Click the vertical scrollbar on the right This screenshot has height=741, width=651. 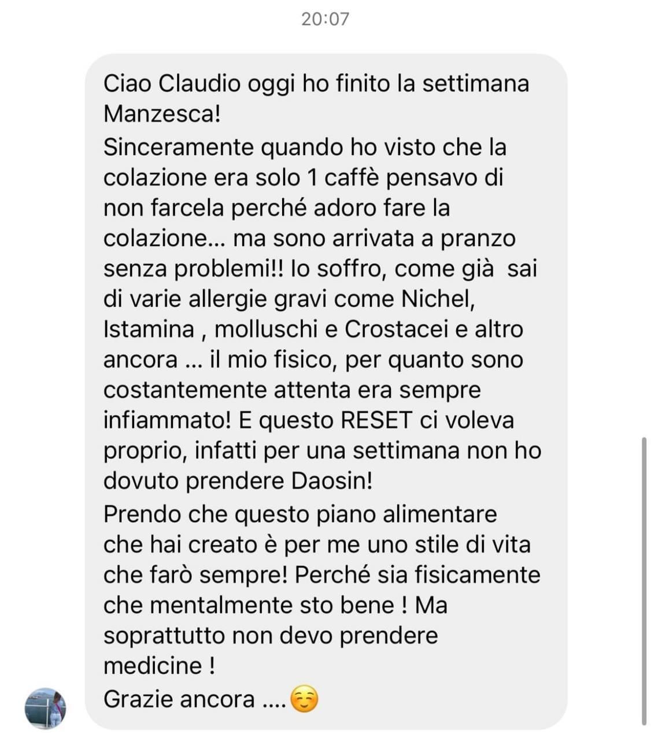point(643,581)
